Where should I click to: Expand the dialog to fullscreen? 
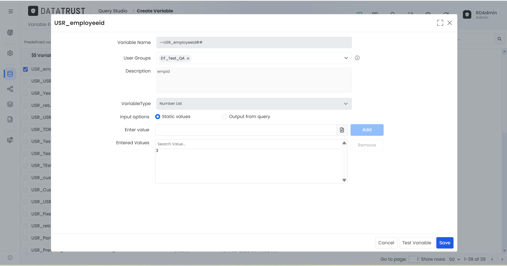[x=440, y=23]
